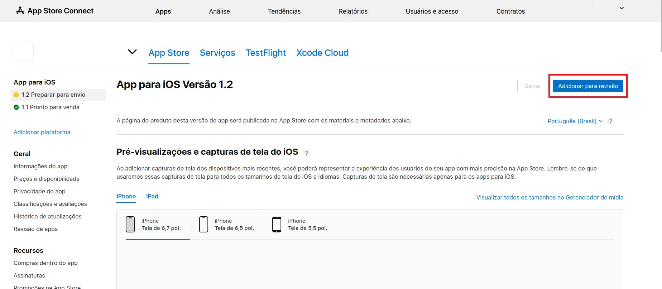
Task: Open Histórico de atualizações
Action: (48, 216)
